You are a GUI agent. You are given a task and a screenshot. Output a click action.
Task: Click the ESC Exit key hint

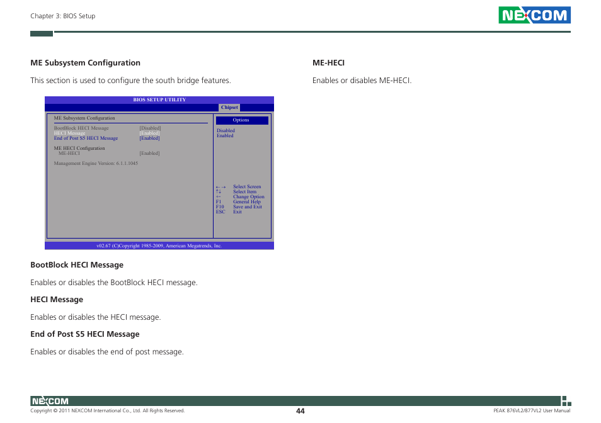pyautogui.click(x=229, y=211)
